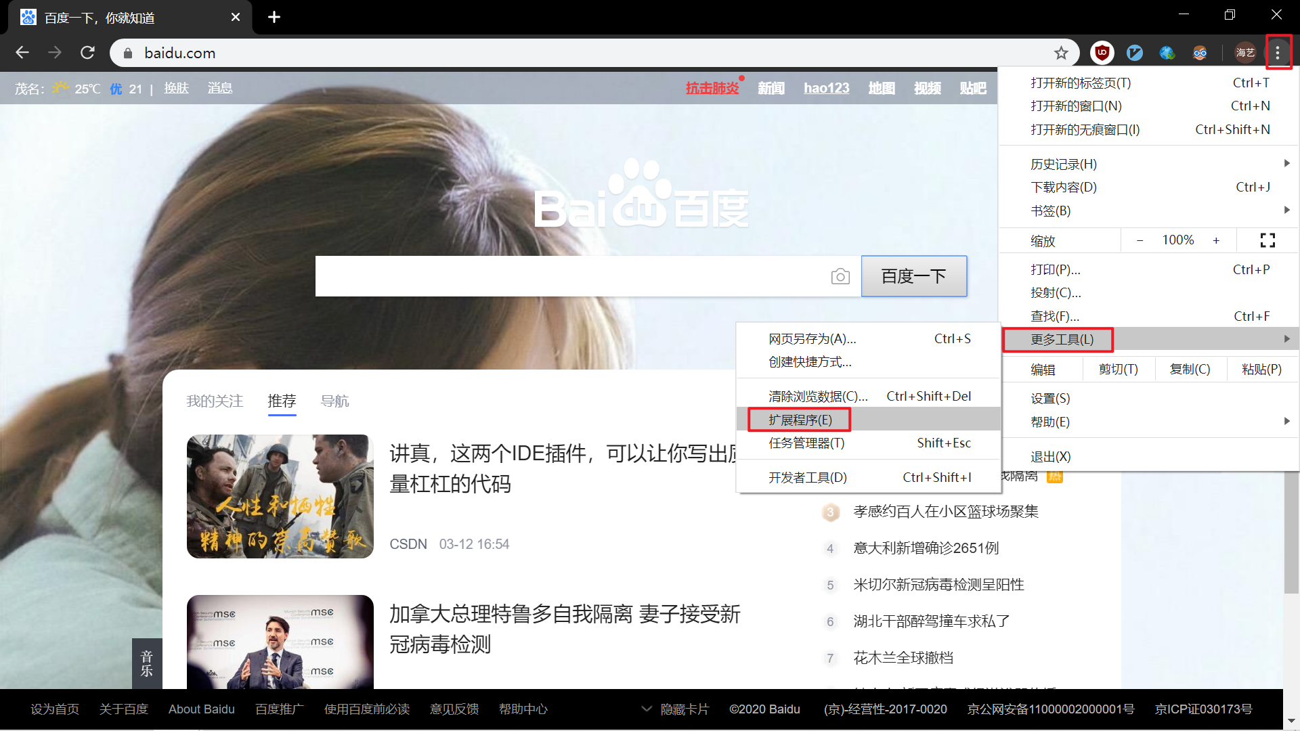
Task: Open the hao123 link
Action: coord(827,88)
